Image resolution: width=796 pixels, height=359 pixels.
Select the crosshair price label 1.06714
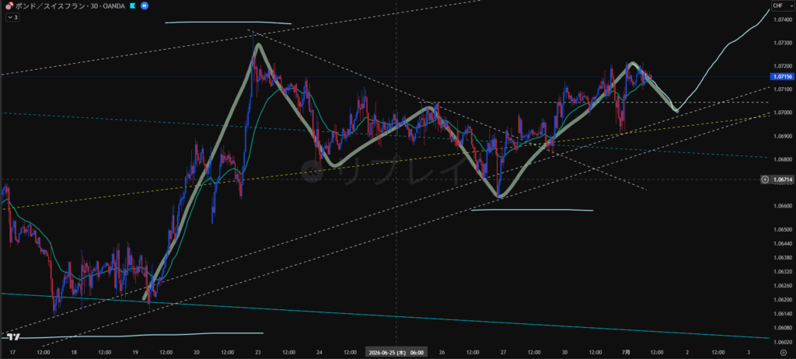coord(782,179)
